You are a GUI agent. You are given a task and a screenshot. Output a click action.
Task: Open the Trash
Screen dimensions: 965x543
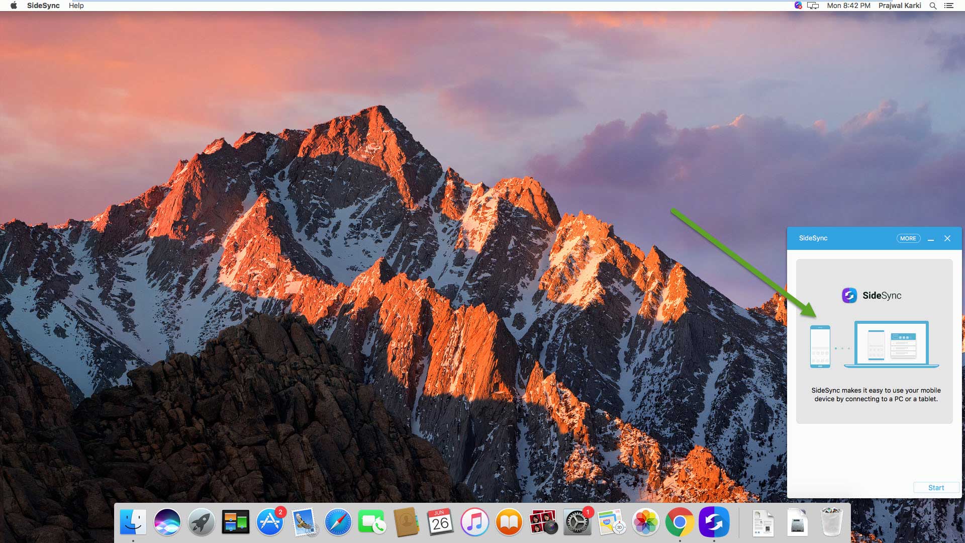pyautogui.click(x=831, y=522)
